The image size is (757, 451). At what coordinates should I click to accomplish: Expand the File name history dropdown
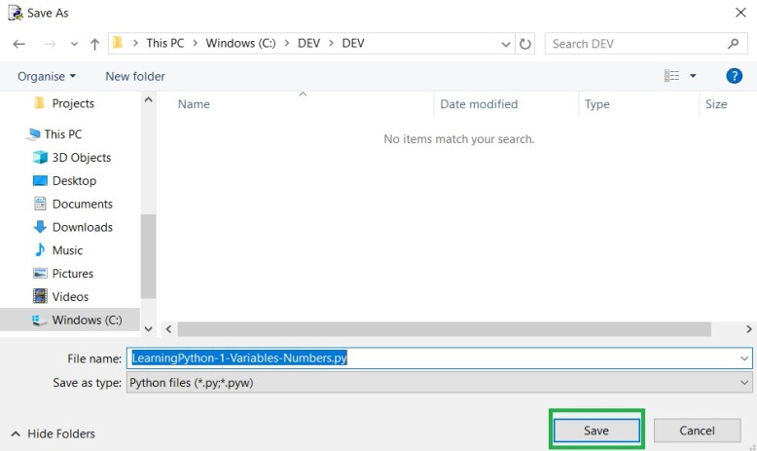point(744,358)
